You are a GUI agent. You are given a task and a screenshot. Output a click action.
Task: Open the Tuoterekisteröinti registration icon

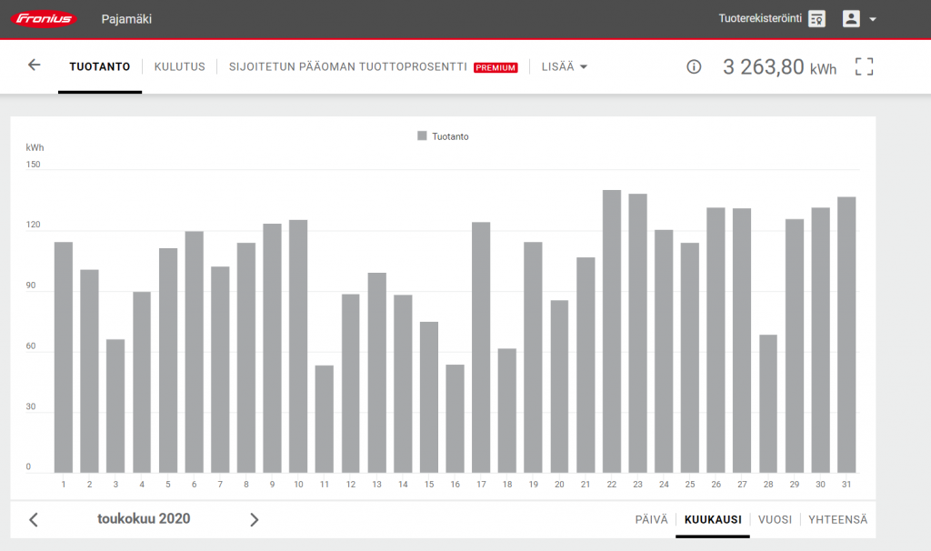[817, 19]
